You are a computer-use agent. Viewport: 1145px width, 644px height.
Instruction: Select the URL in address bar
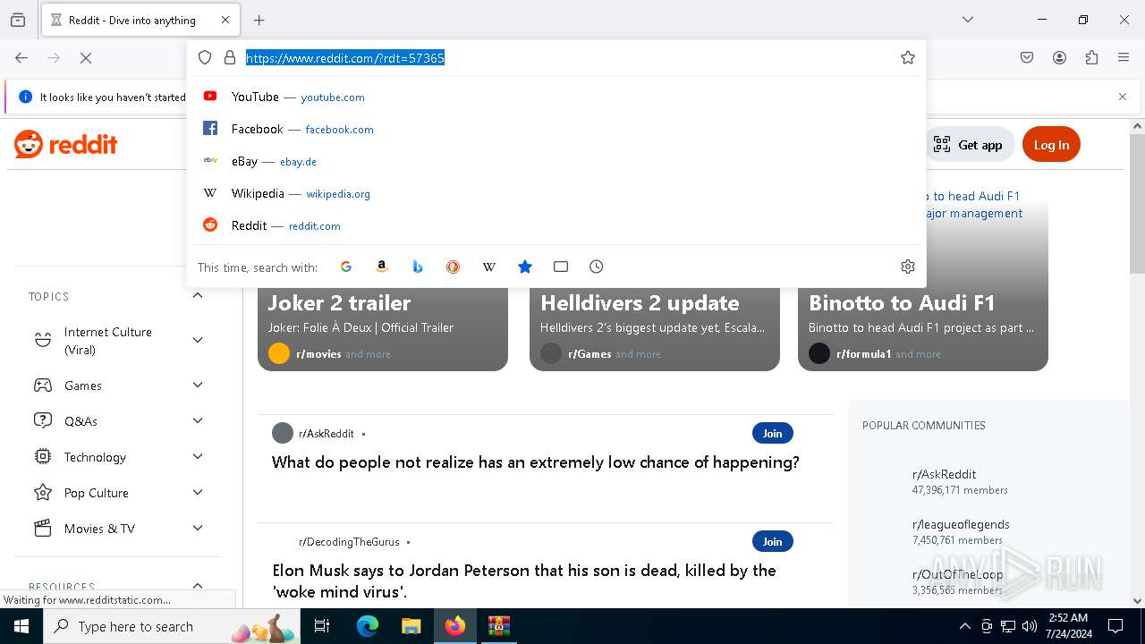tap(345, 58)
